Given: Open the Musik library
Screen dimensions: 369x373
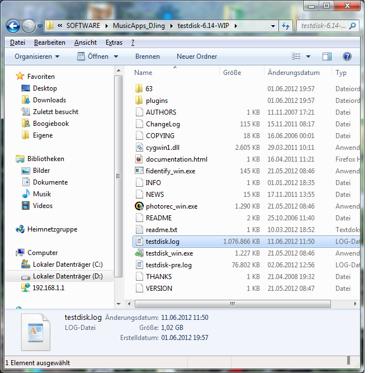Looking at the screenshot, I should (x=42, y=194).
